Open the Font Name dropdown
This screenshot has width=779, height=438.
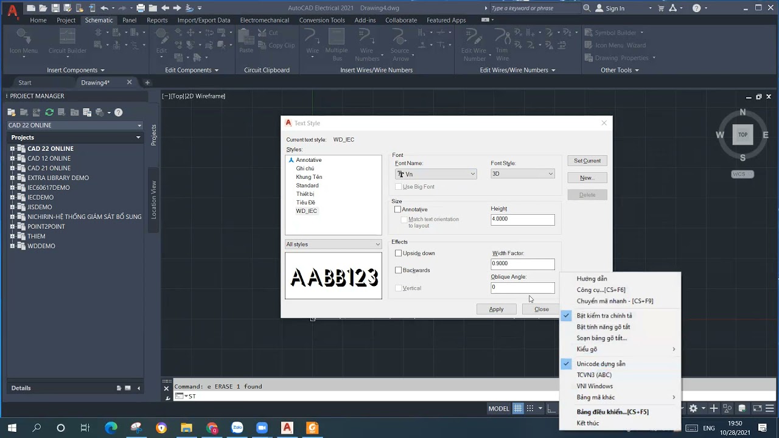click(x=436, y=174)
